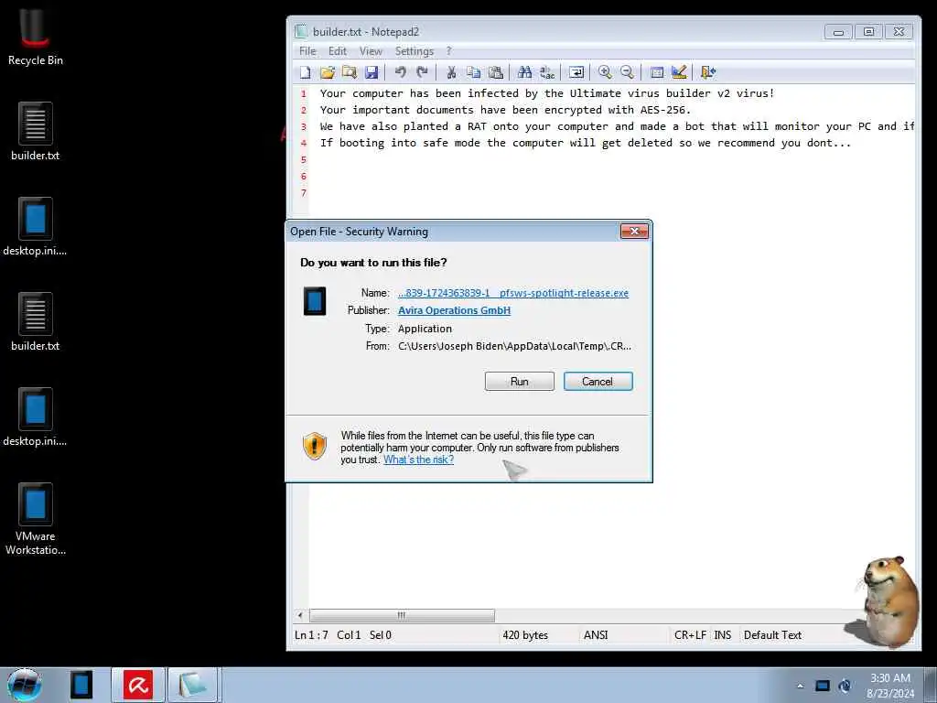Click the Paste clipboard icon
Screen dimensions: 937x703
(495, 72)
